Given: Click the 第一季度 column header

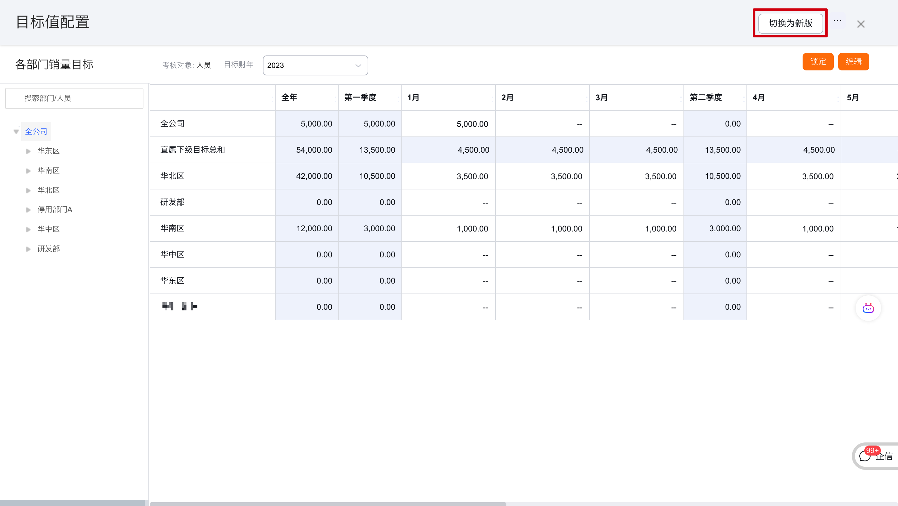Looking at the screenshot, I should point(360,98).
